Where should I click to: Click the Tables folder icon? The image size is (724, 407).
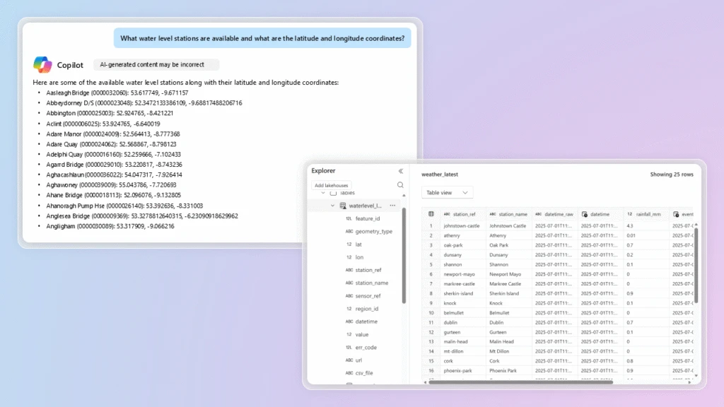pos(333,193)
